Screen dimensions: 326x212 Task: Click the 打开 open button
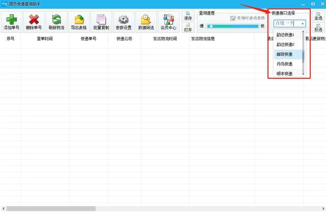click(188, 27)
